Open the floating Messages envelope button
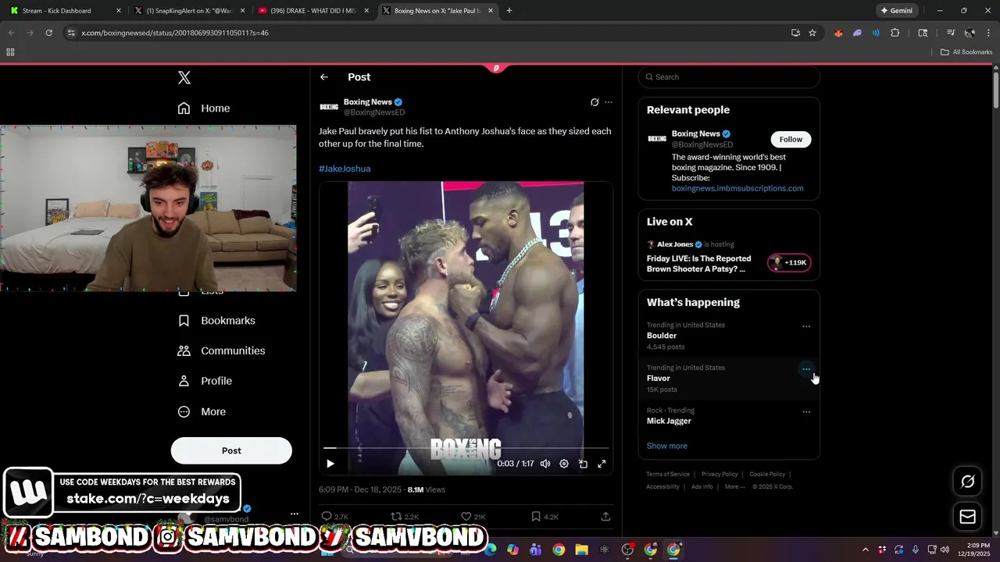 tap(968, 517)
